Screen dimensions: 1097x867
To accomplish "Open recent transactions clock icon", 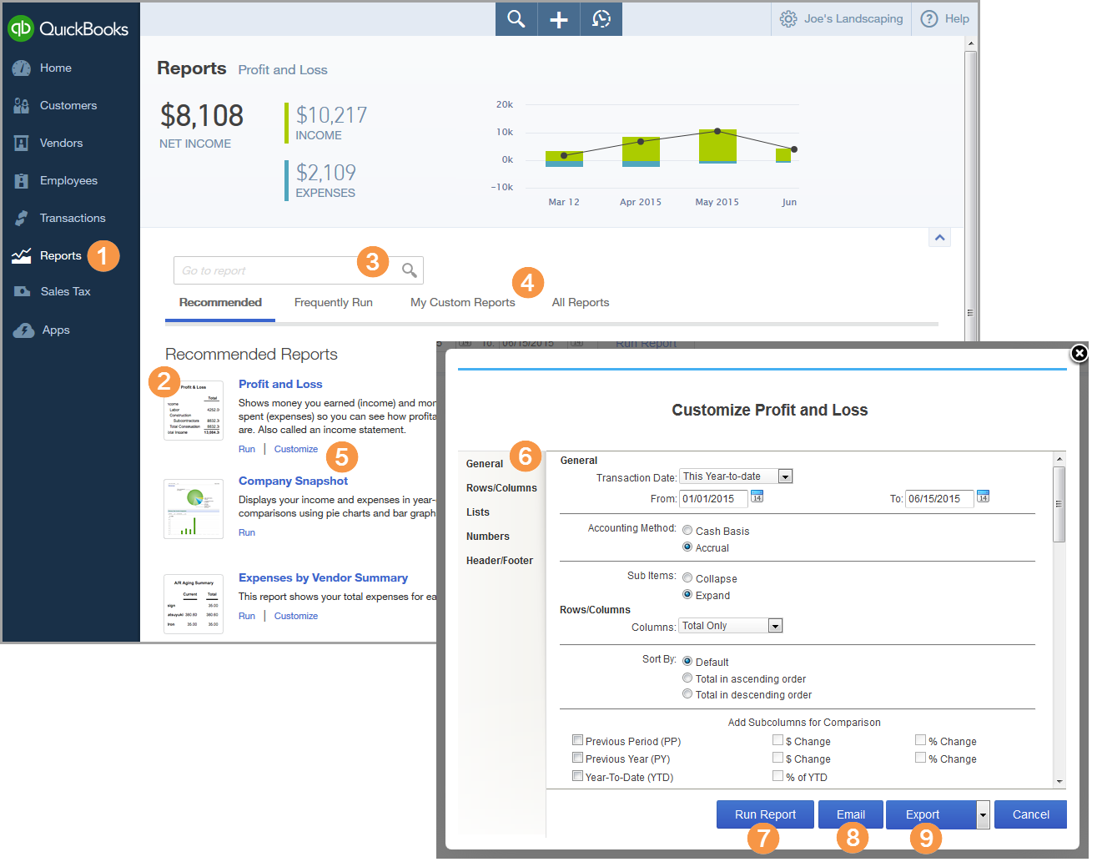I will (601, 18).
